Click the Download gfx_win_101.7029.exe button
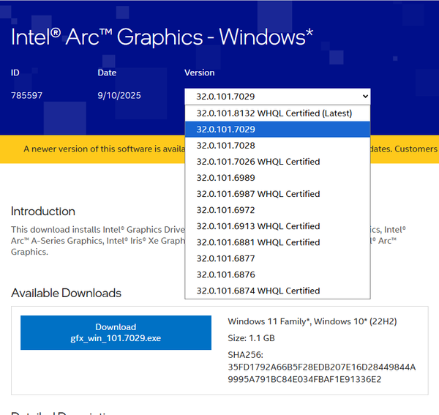Viewport: 439px width, 415px height. (x=116, y=333)
